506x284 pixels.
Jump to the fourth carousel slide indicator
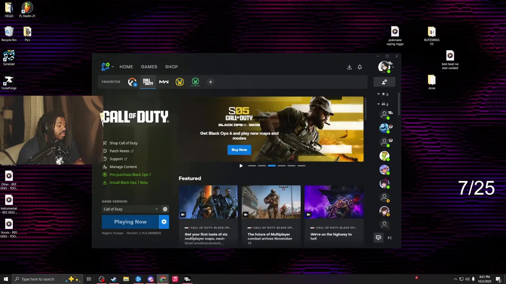(281, 166)
